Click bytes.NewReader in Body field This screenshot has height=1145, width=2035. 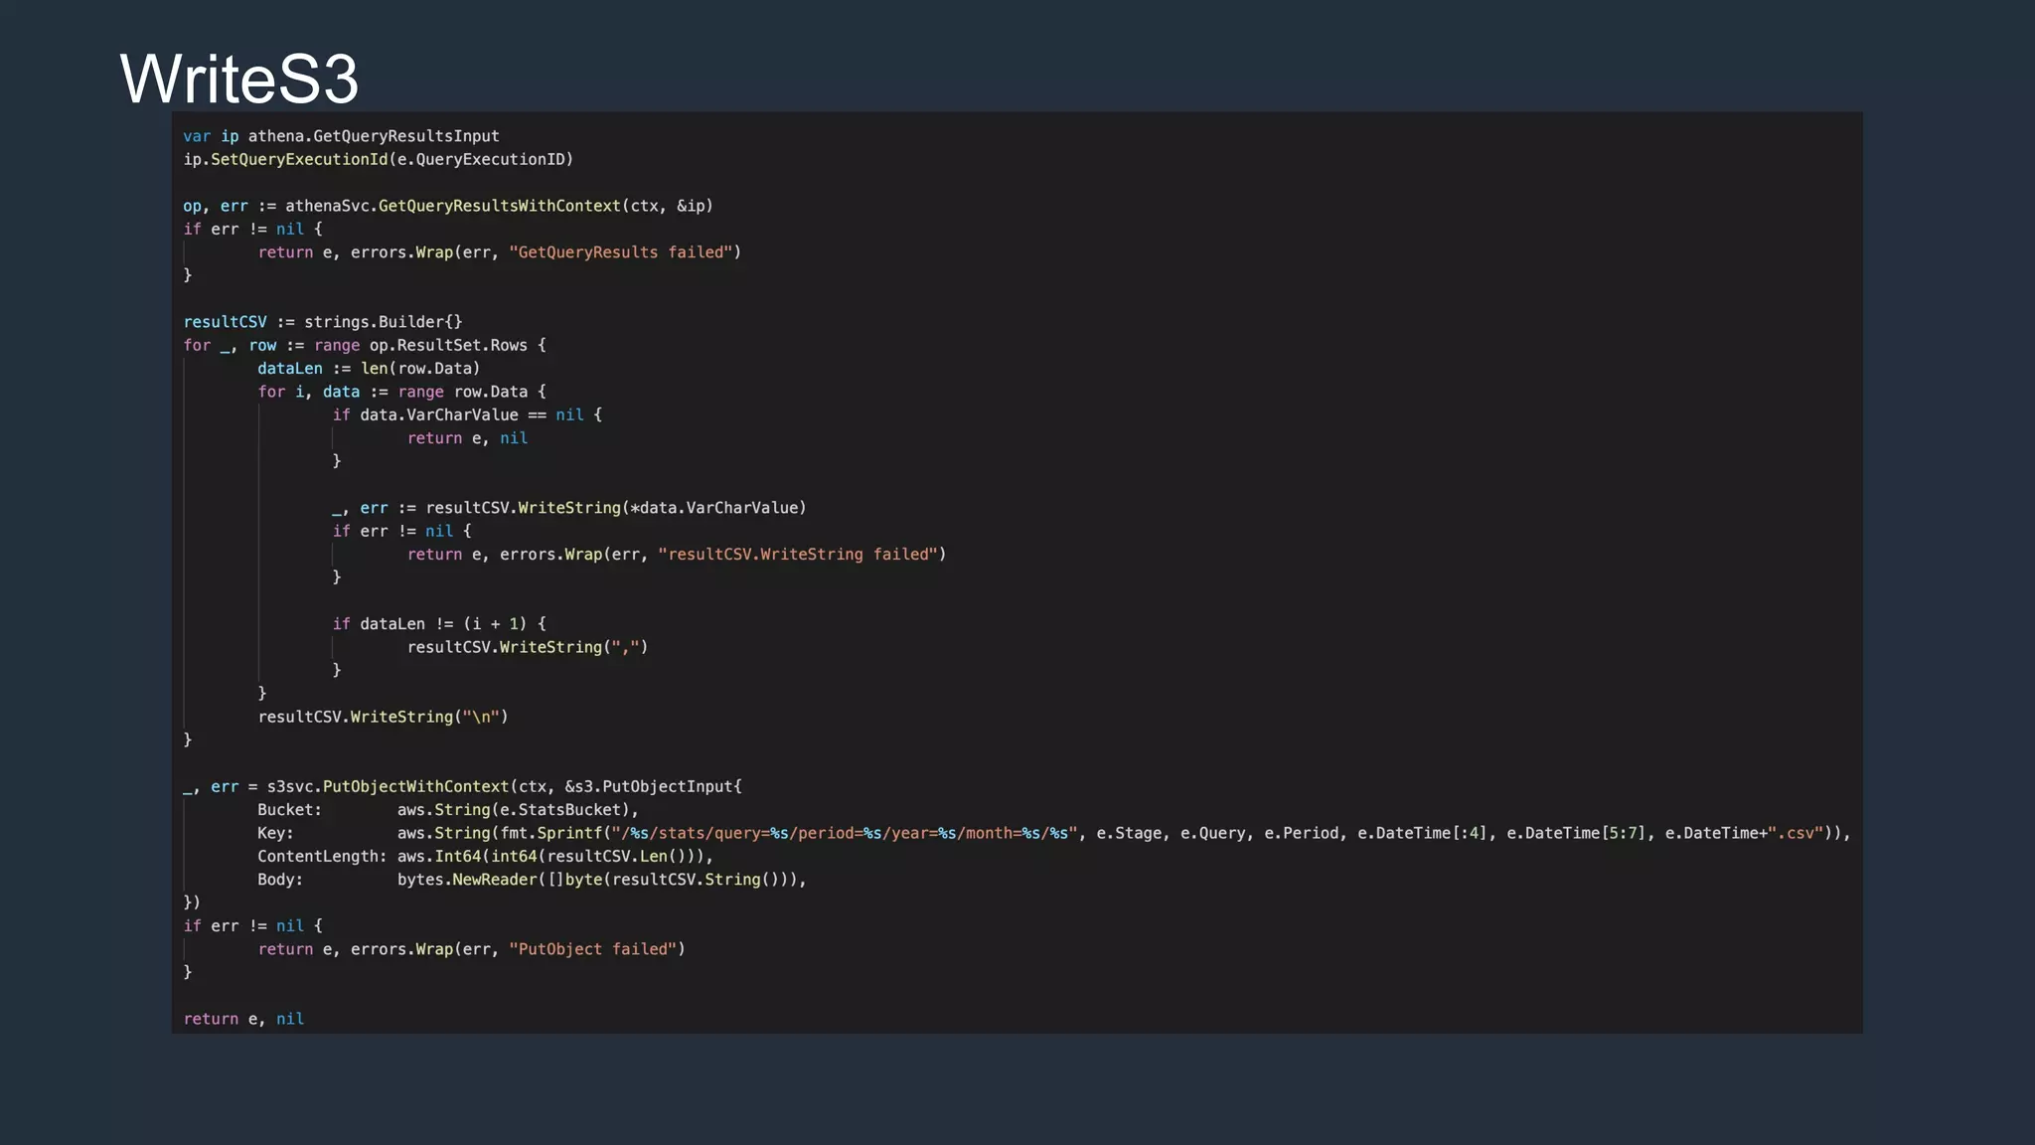466,880
